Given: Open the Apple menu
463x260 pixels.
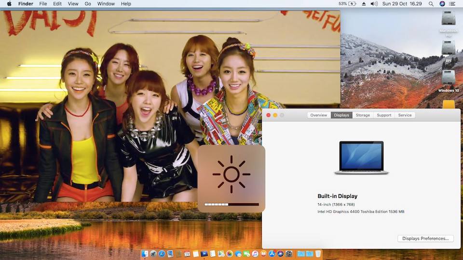Looking at the screenshot, I should 9,4.
